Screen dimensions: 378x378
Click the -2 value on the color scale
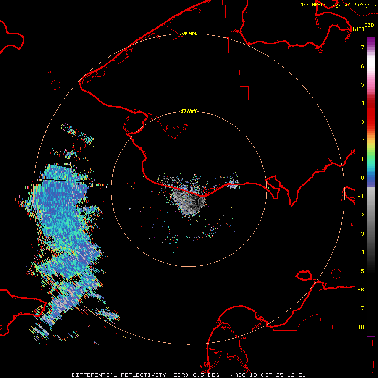(361, 215)
